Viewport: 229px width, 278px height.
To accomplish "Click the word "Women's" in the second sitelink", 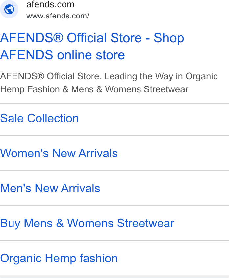I will click(x=24, y=153).
